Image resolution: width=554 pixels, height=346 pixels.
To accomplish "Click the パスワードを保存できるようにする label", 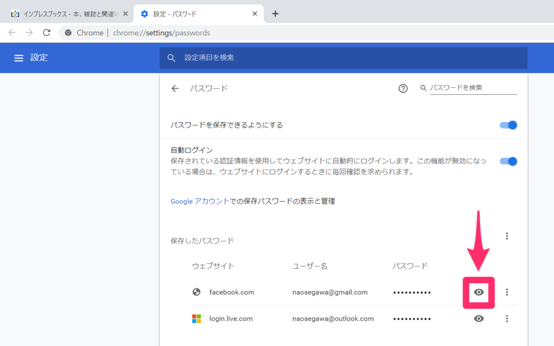I will (227, 125).
